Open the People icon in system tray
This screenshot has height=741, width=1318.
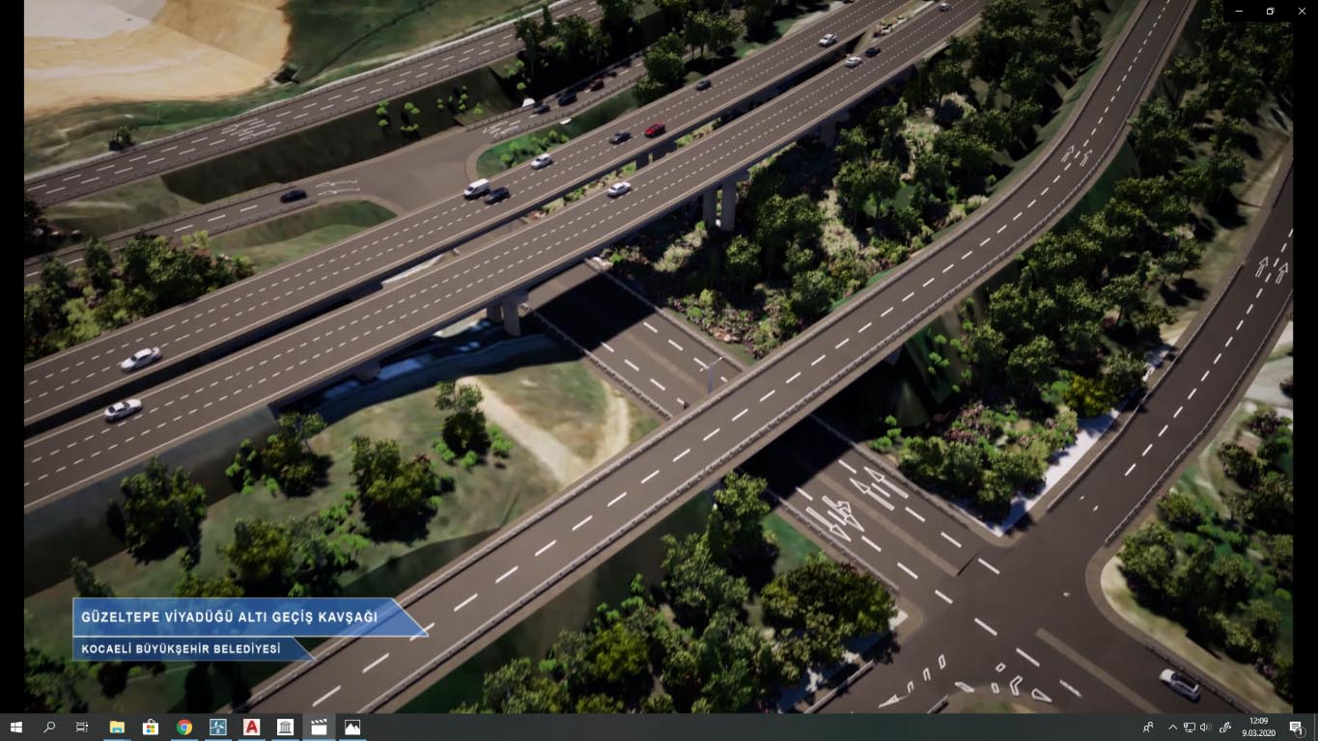(x=1149, y=727)
